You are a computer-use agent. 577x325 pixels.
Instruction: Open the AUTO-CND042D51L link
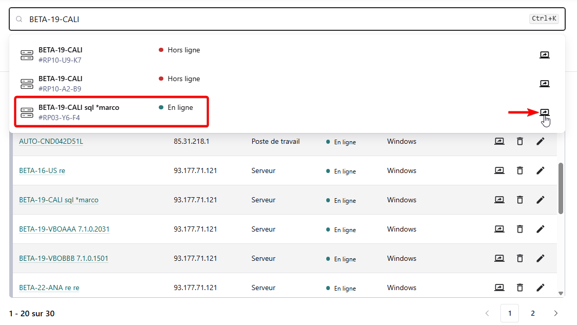coord(52,141)
